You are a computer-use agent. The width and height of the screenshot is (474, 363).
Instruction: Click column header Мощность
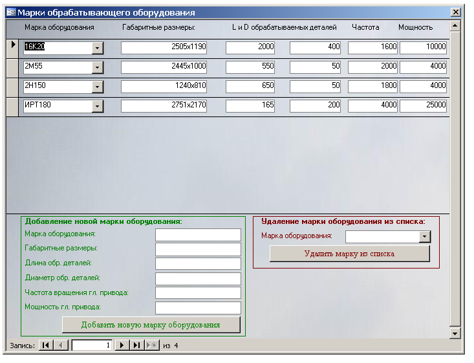(415, 28)
